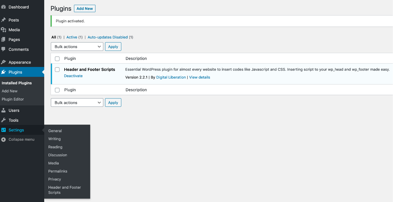Check the select-all checkbox in the footer row
This screenshot has width=394, height=202.
pyautogui.click(x=57, y=90)
